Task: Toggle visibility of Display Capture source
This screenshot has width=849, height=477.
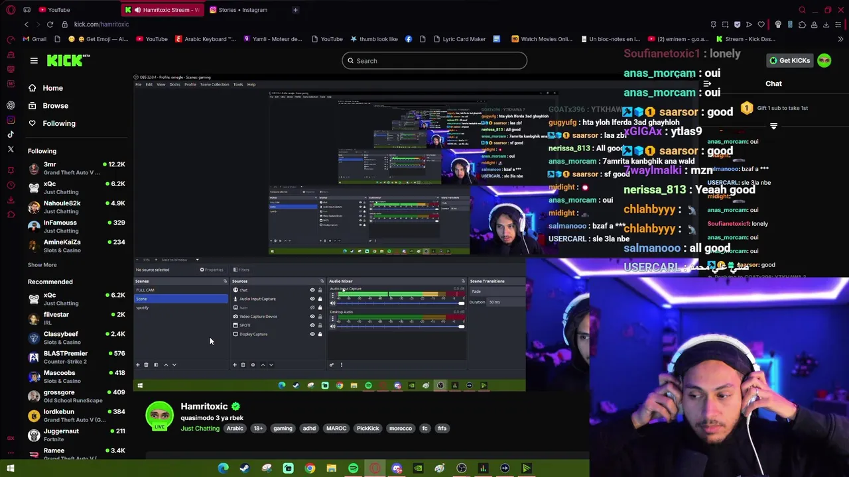Action: pos(312,334)
